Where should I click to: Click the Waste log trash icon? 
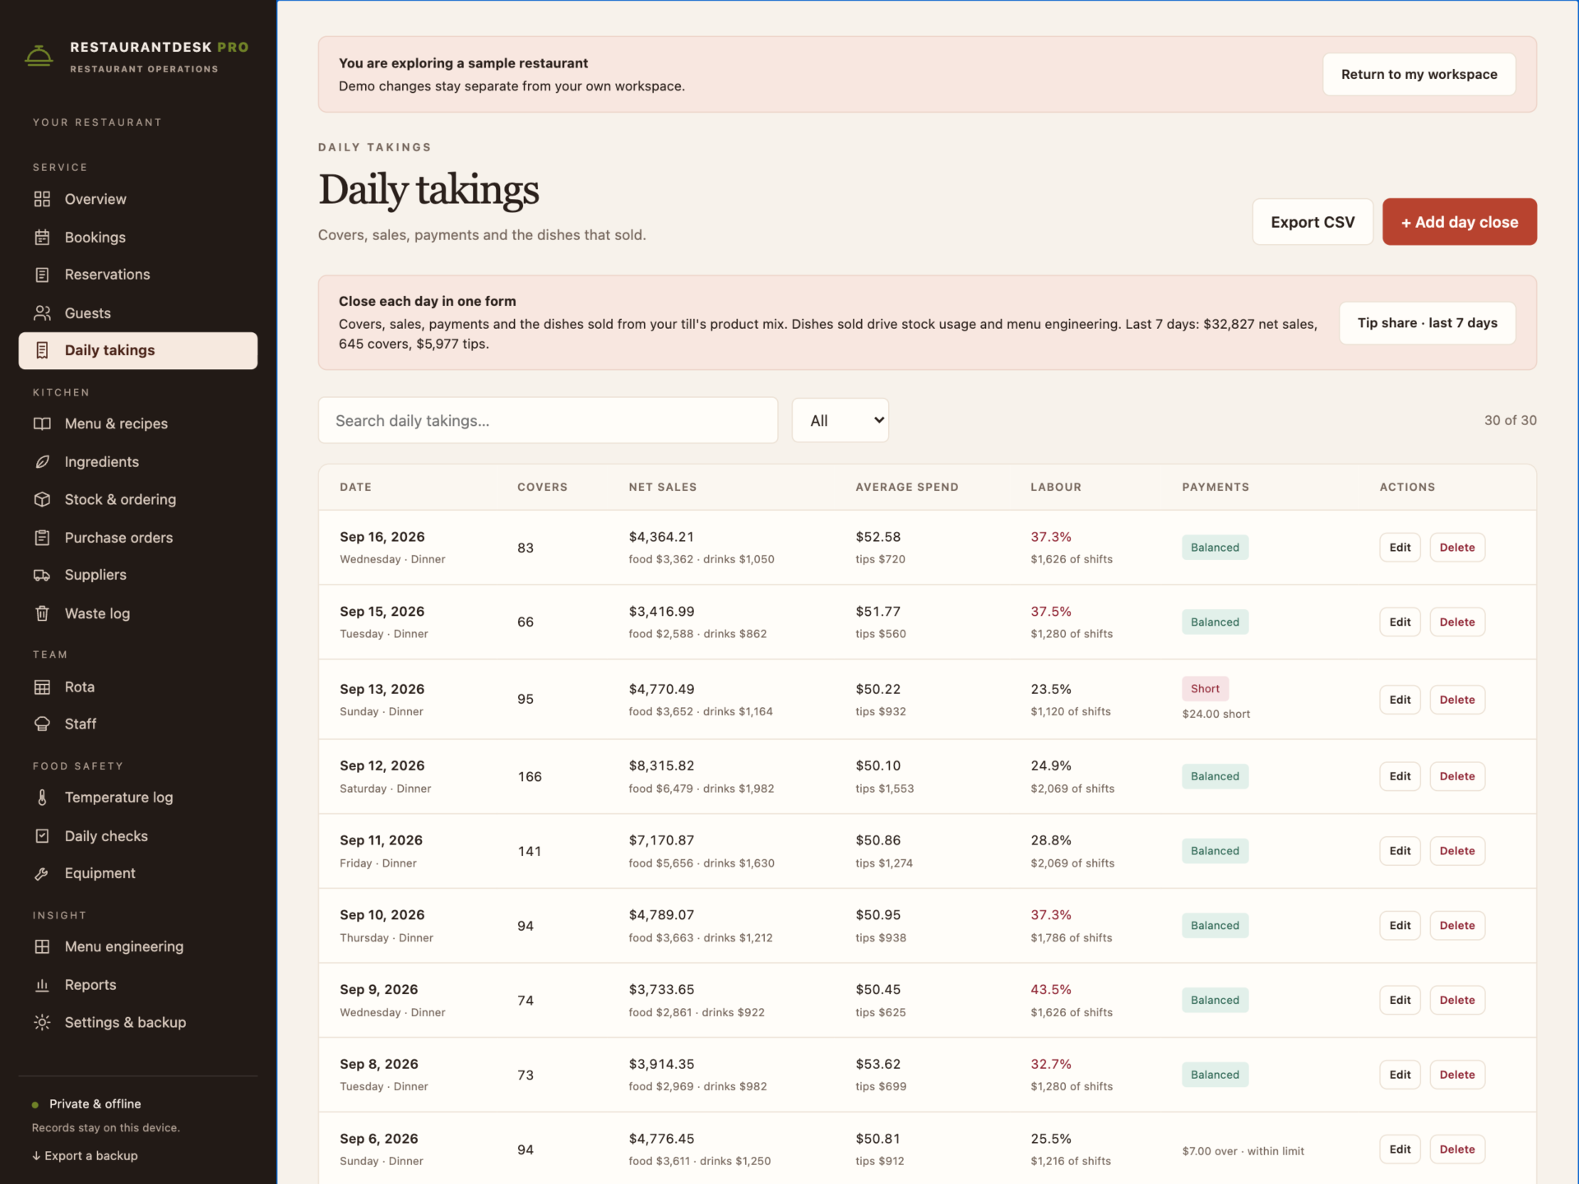point(42,613)
